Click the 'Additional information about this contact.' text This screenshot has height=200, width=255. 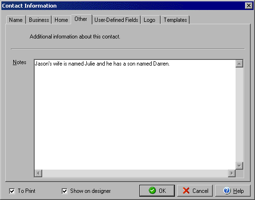tap(75, 37)
